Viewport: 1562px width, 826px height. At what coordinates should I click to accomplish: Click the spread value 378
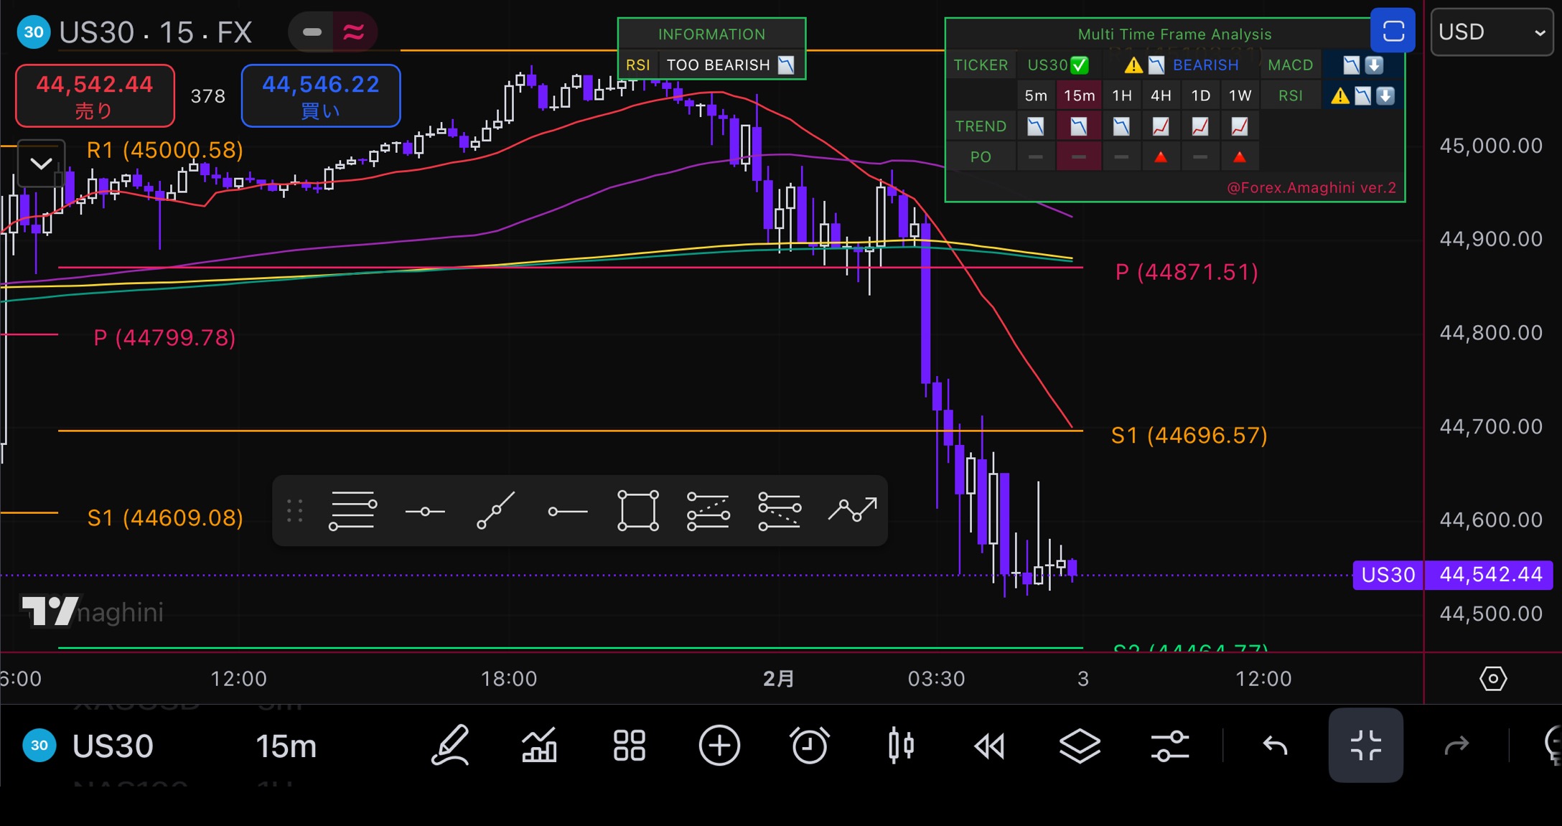point(208,96)
